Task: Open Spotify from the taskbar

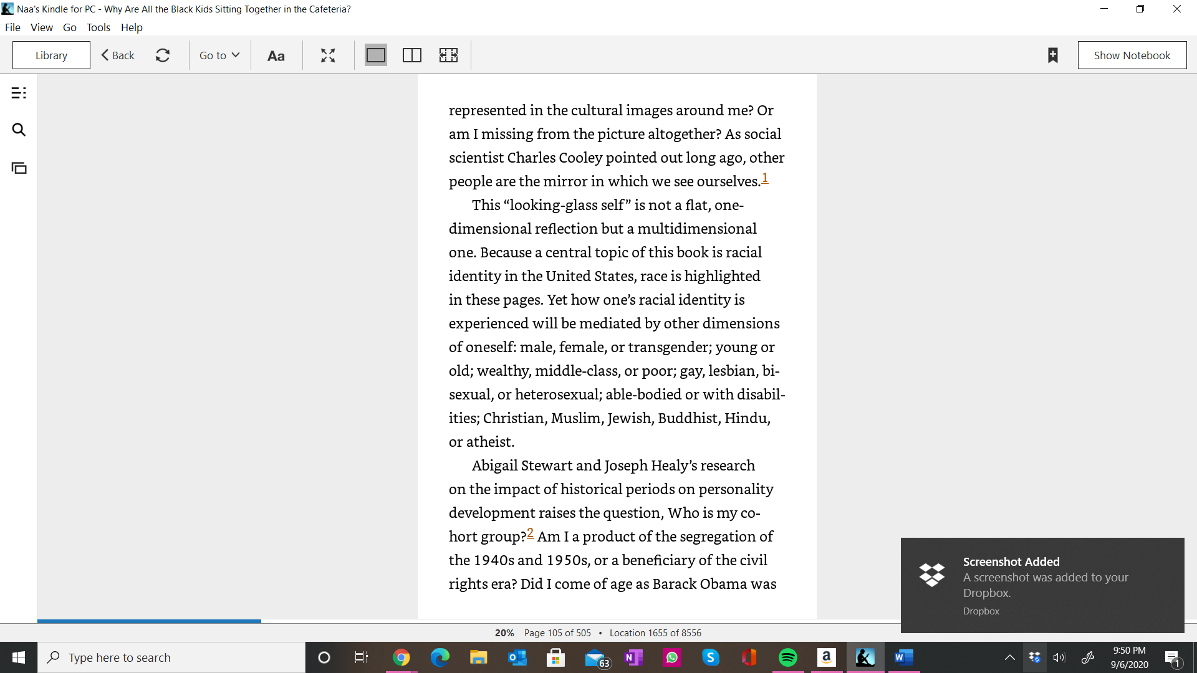Action: pyautogui.click(x=788, y=657)
